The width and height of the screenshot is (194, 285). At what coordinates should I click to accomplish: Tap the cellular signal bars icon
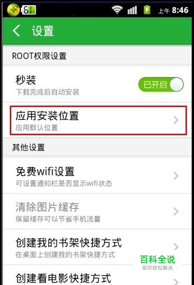(x=132, y=10)
